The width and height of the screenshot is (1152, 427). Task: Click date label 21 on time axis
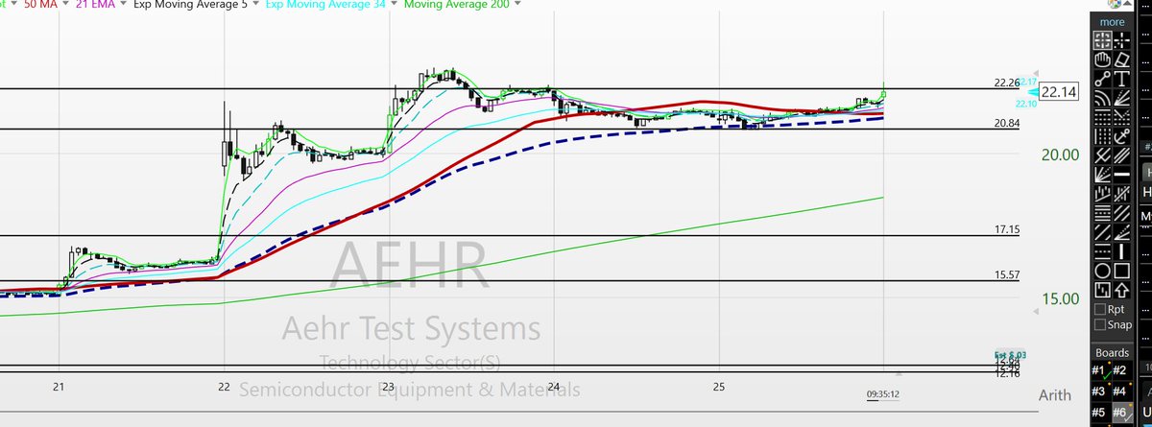coord(59,386)
